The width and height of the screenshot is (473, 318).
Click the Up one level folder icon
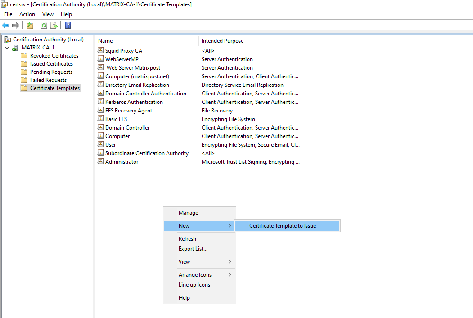point(30,25)
